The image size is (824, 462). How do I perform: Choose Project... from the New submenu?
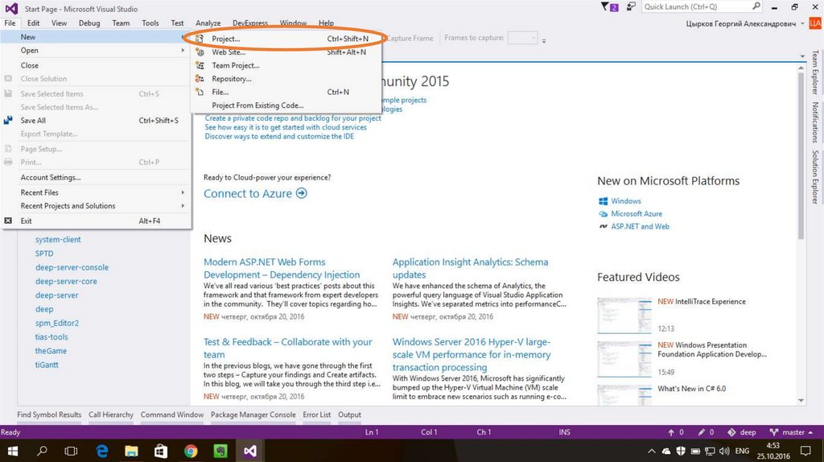[x=226, y=39]
